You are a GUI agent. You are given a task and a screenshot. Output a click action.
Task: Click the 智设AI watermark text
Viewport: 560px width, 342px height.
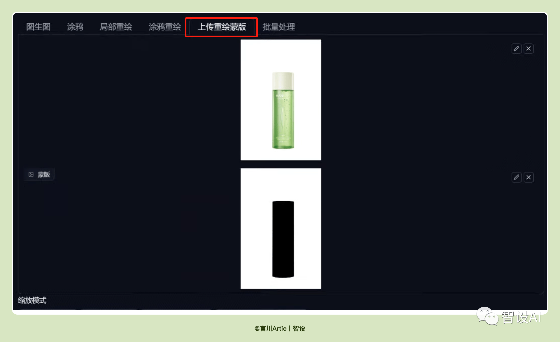(521, 317)
